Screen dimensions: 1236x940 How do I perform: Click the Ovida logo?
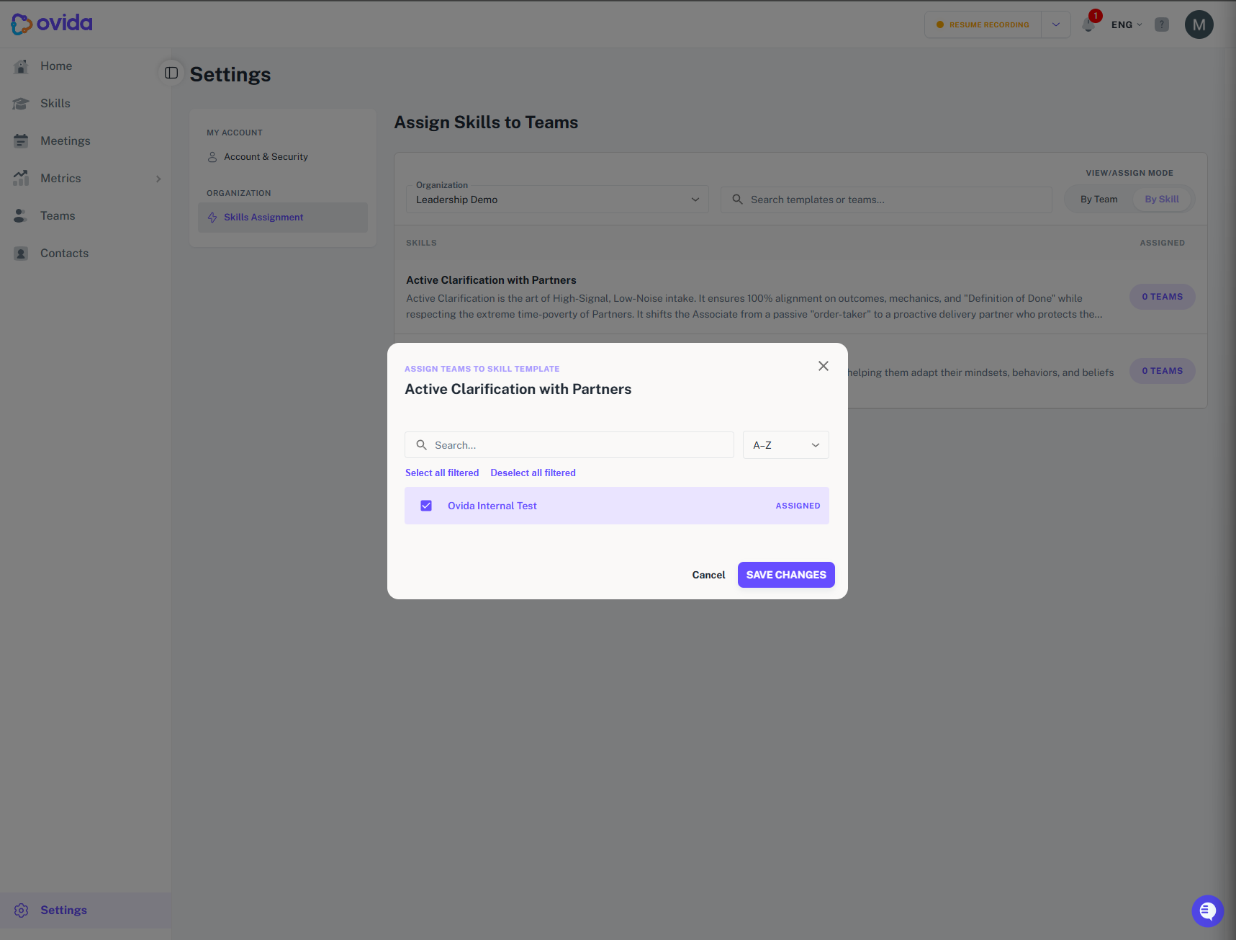tap(52, 24)
